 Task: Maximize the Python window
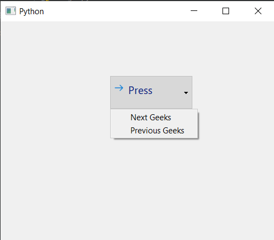pos(226,11)
